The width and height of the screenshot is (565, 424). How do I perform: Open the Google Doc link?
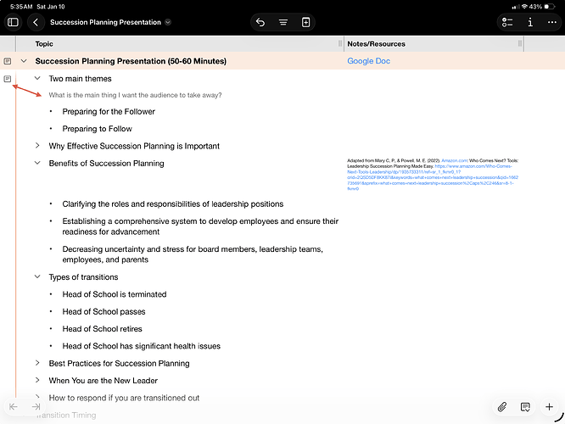pos(369,61)
